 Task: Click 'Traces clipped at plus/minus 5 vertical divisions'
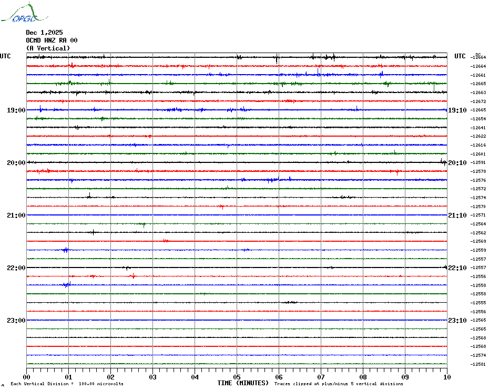339,384
